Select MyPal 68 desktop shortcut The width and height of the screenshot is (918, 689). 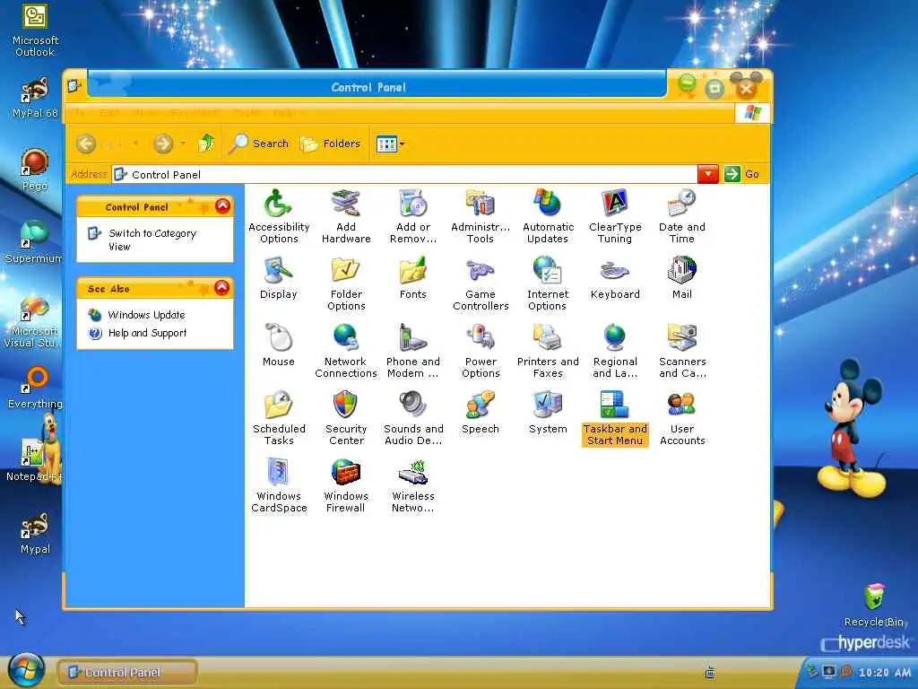(x=35, y=97)
